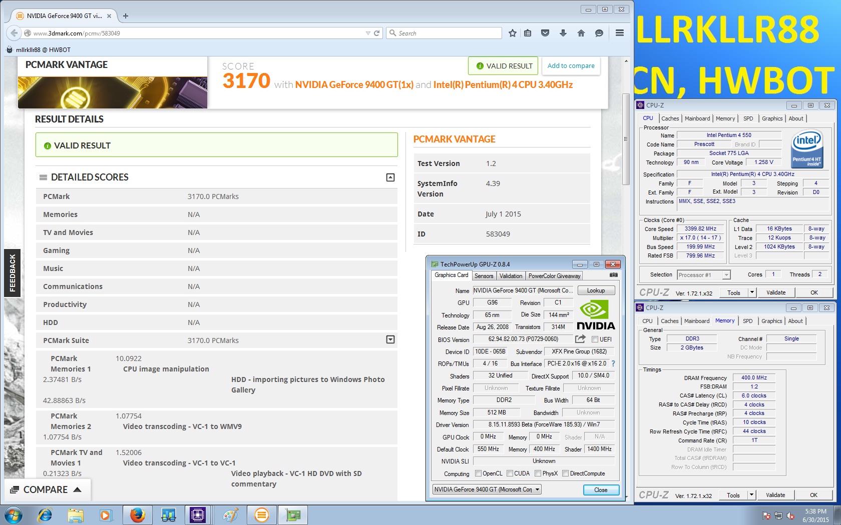Reload the 3dmark page
The image size is (841, 525).
pos(377,33)
